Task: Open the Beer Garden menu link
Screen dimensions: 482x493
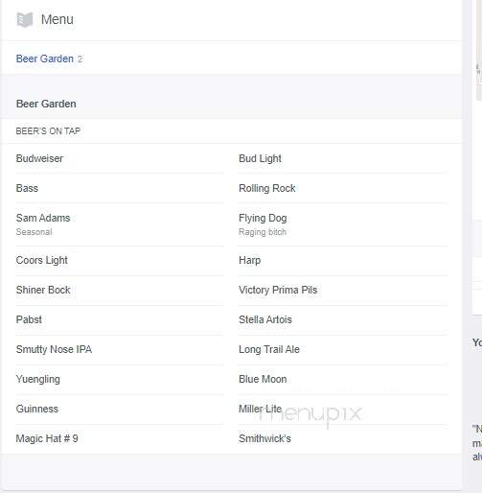Action: [45, 59]
